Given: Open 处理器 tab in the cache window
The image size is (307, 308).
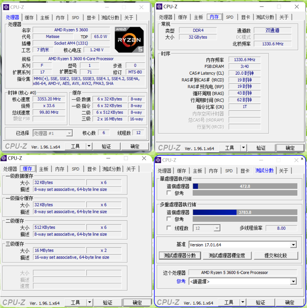Looking at the screenshot, I should pyautogui.click(x=10, y=169).
